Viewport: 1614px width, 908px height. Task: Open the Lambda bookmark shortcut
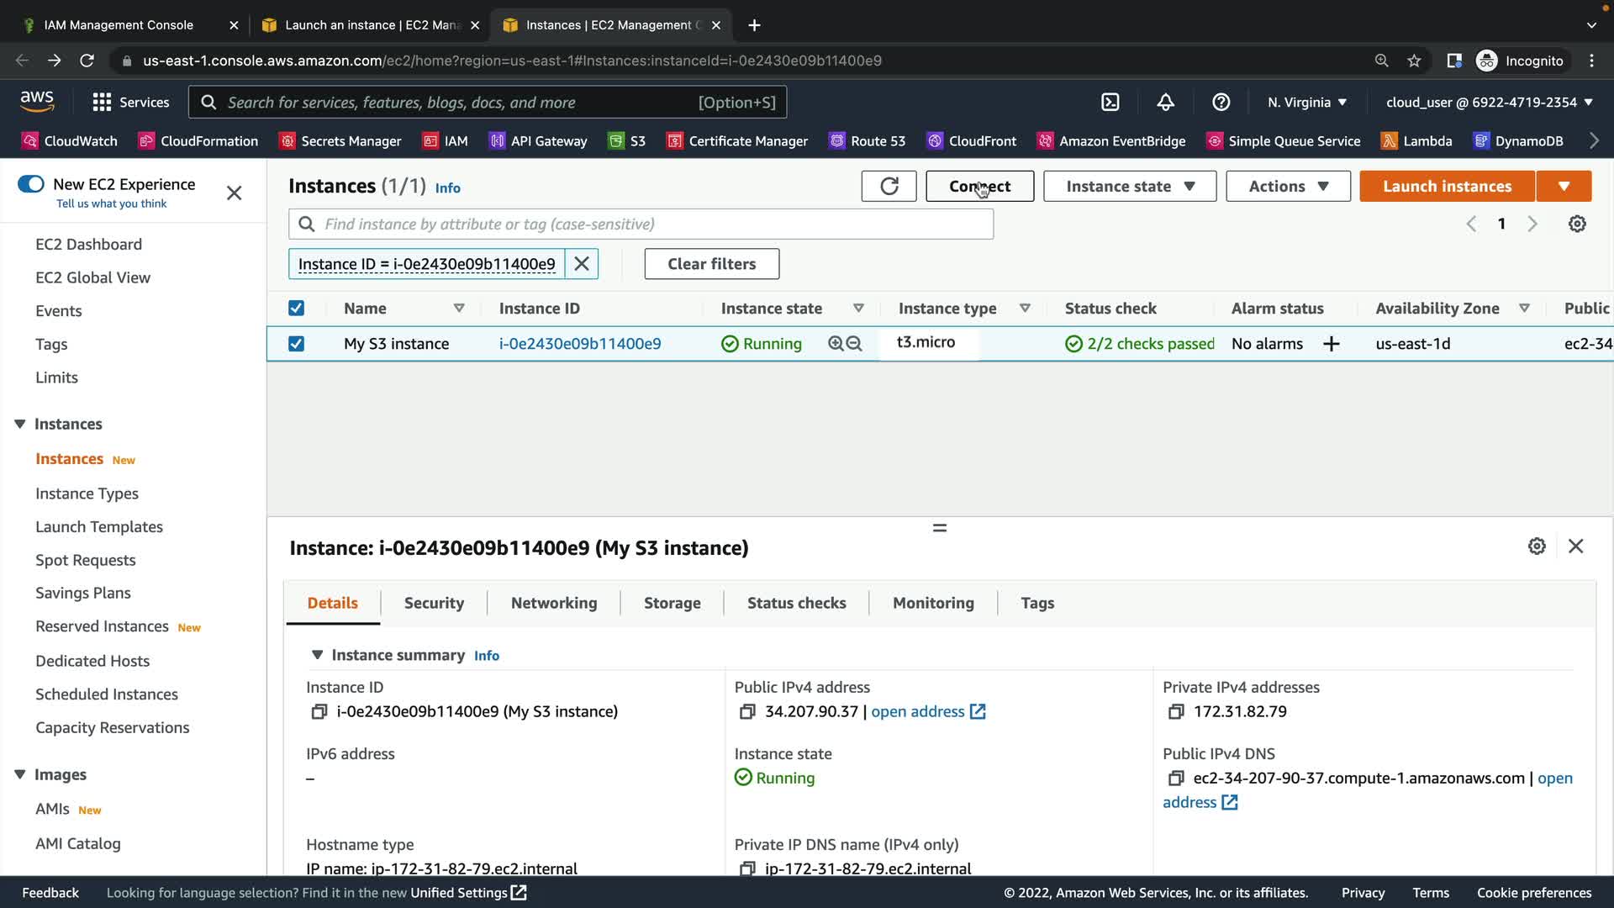1416,140
